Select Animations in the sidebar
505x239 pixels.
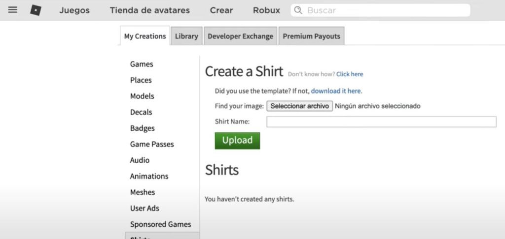(149, 176)
